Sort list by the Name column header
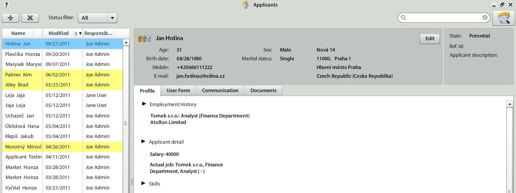Viewport: 516px width, 193px height. pos(18,33)
